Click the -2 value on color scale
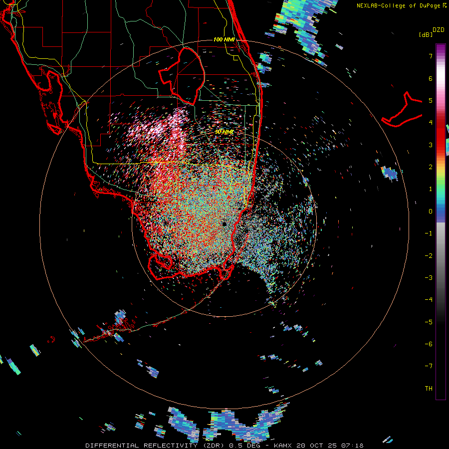This screenshot has height=449, width=449. pos(429,256)
